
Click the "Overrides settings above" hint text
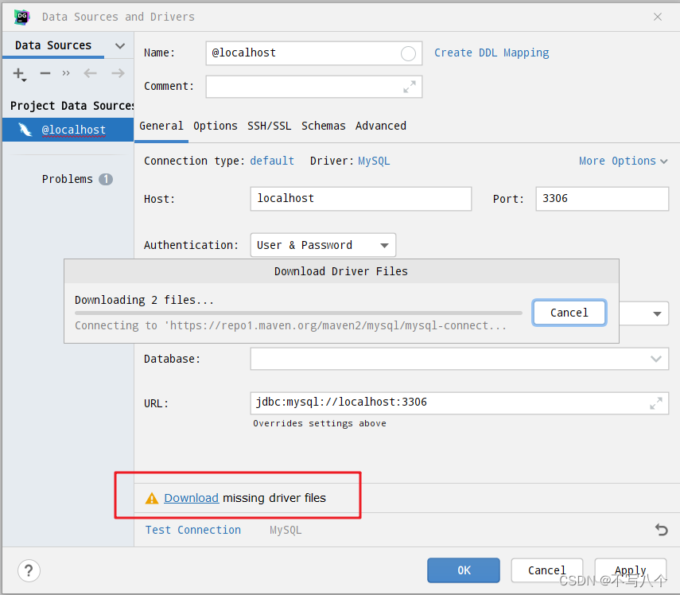click(x=320, y=423)
